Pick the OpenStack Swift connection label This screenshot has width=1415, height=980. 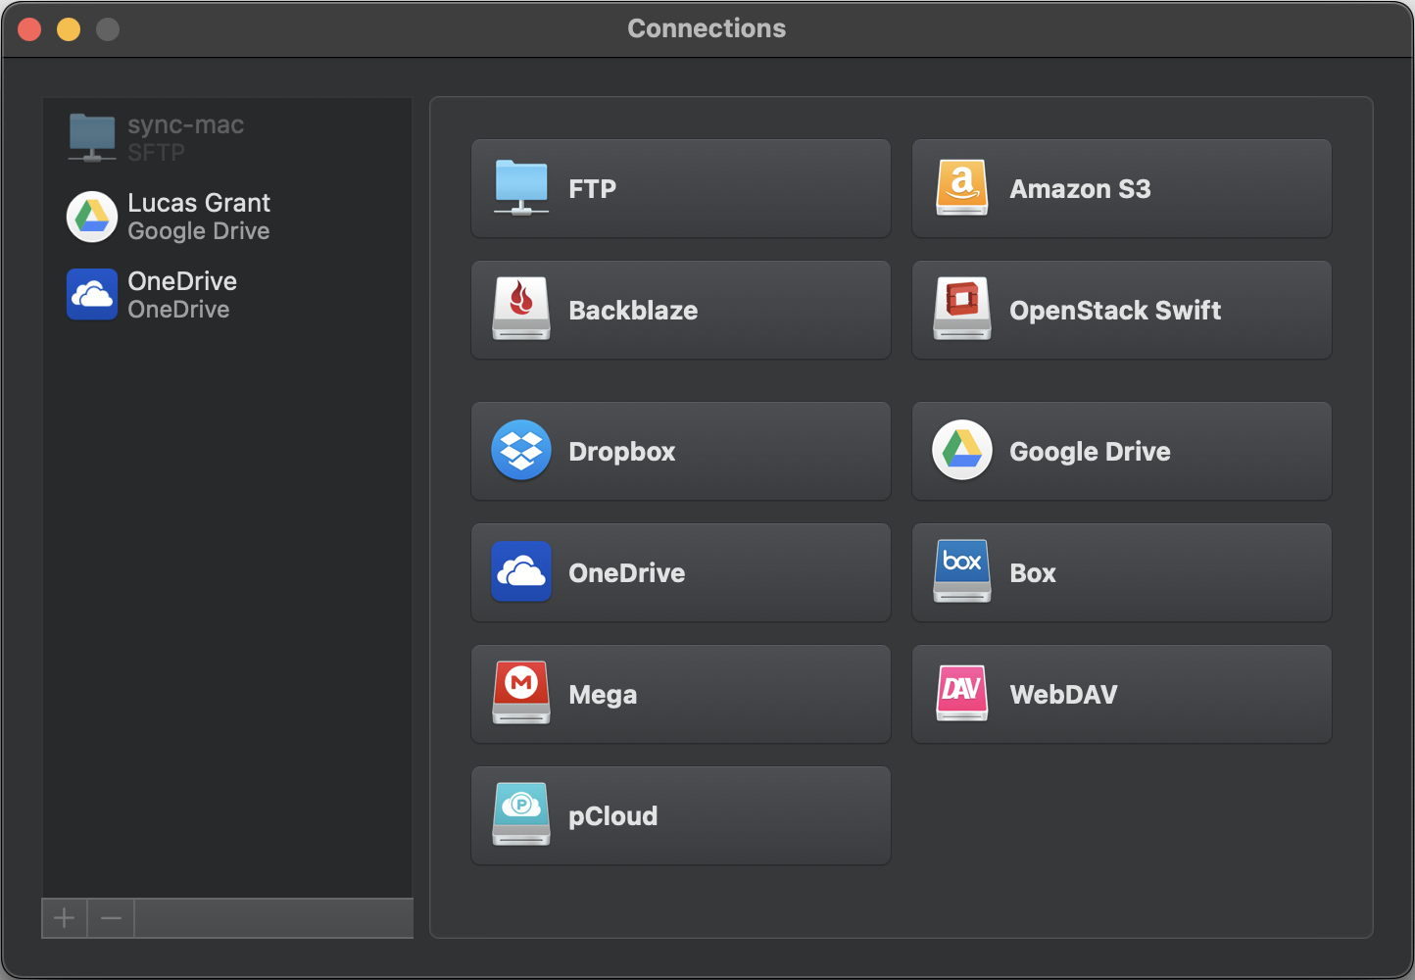point(1116,311)
